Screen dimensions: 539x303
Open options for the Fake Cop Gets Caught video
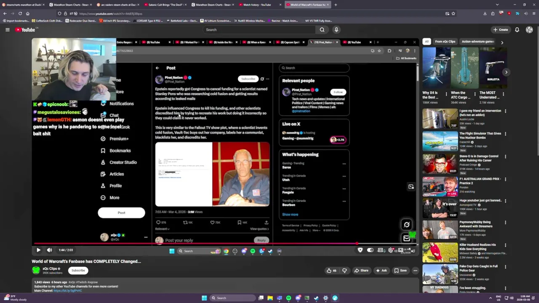click(x=505, y=266)
